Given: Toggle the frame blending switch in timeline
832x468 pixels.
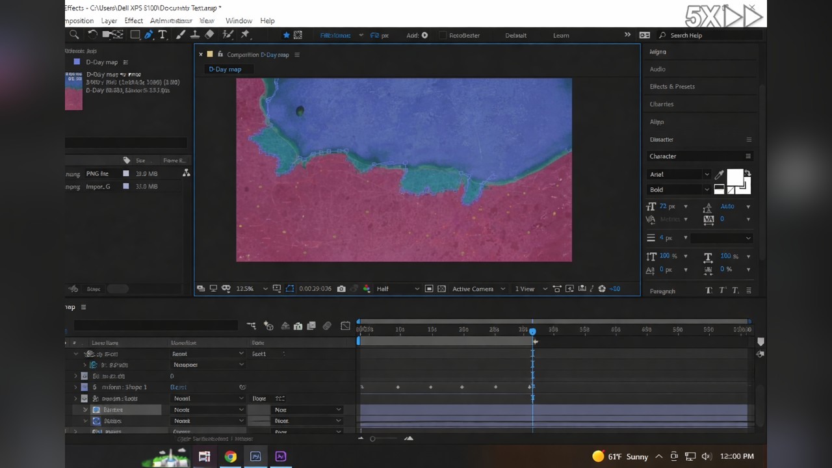Looking at the screenshot, I should (x=311, y=326).
